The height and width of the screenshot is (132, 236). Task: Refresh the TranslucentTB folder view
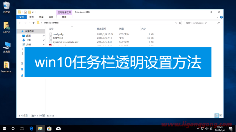click(180, 23)
